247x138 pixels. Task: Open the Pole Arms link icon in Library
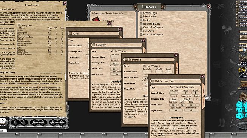141,31
